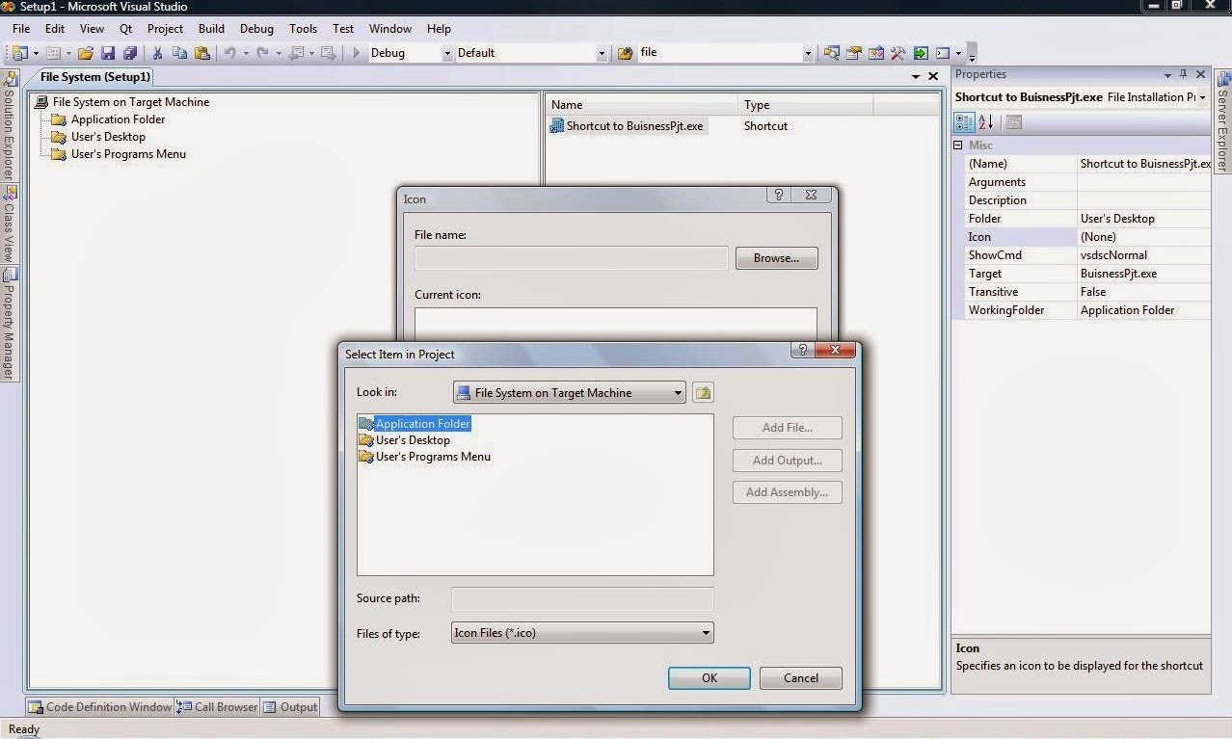The width and height of the screenshot is (1232, 739).
Task: Select User's Programs Menu in the dialog list
Action: point(424,457)
